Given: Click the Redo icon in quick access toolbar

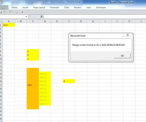Looking at the screenshot, I should (x=11, y=12).
